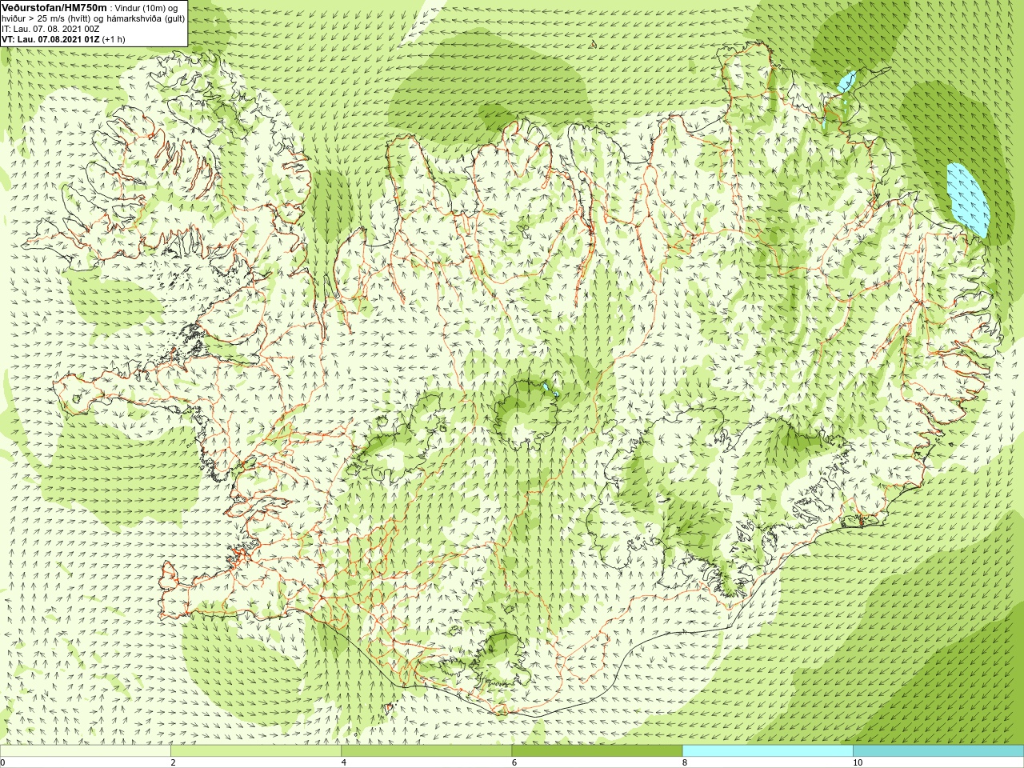This screenshot has width=1024, height=768.
Task: Click the 0–2 m/s palest legend segment
Action: click(x=86, y=751)
